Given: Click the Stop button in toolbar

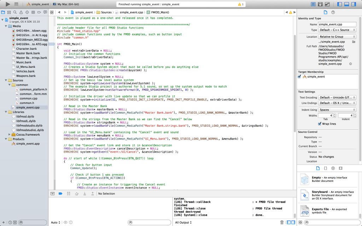Looking at the screenshot, I should tap(16, 4).
